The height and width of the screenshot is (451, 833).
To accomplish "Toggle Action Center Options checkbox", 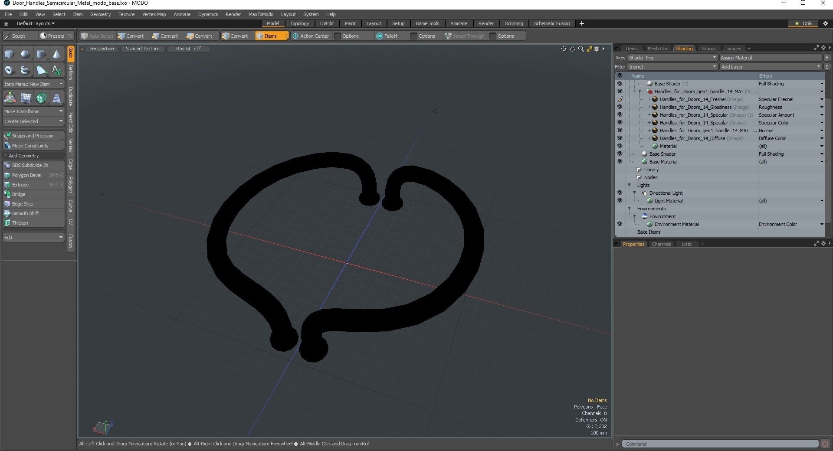I will pyautogui.click(x=338, y=36).
